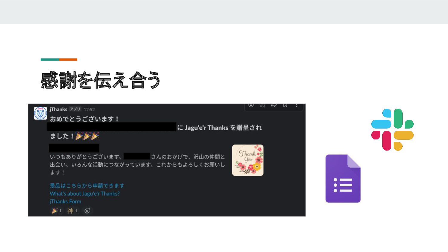Bookmark the jThanks message
The width and height of the screenshot is (448, 252).
coord(285,105)
